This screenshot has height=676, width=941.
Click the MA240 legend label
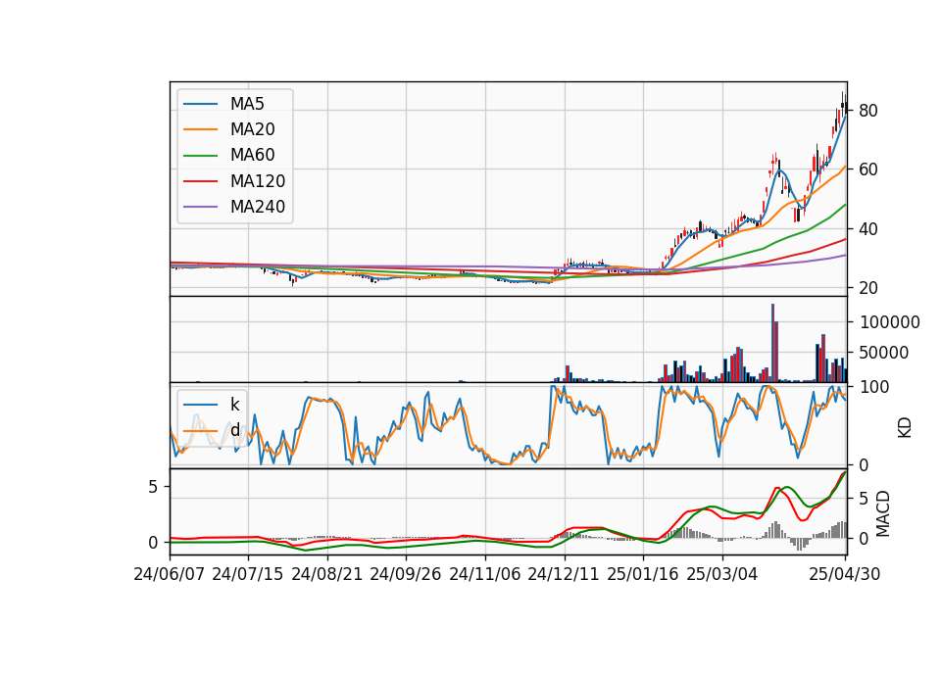point(258,207)
